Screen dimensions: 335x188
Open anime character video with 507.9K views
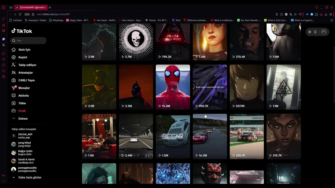(x=247, y=87)
